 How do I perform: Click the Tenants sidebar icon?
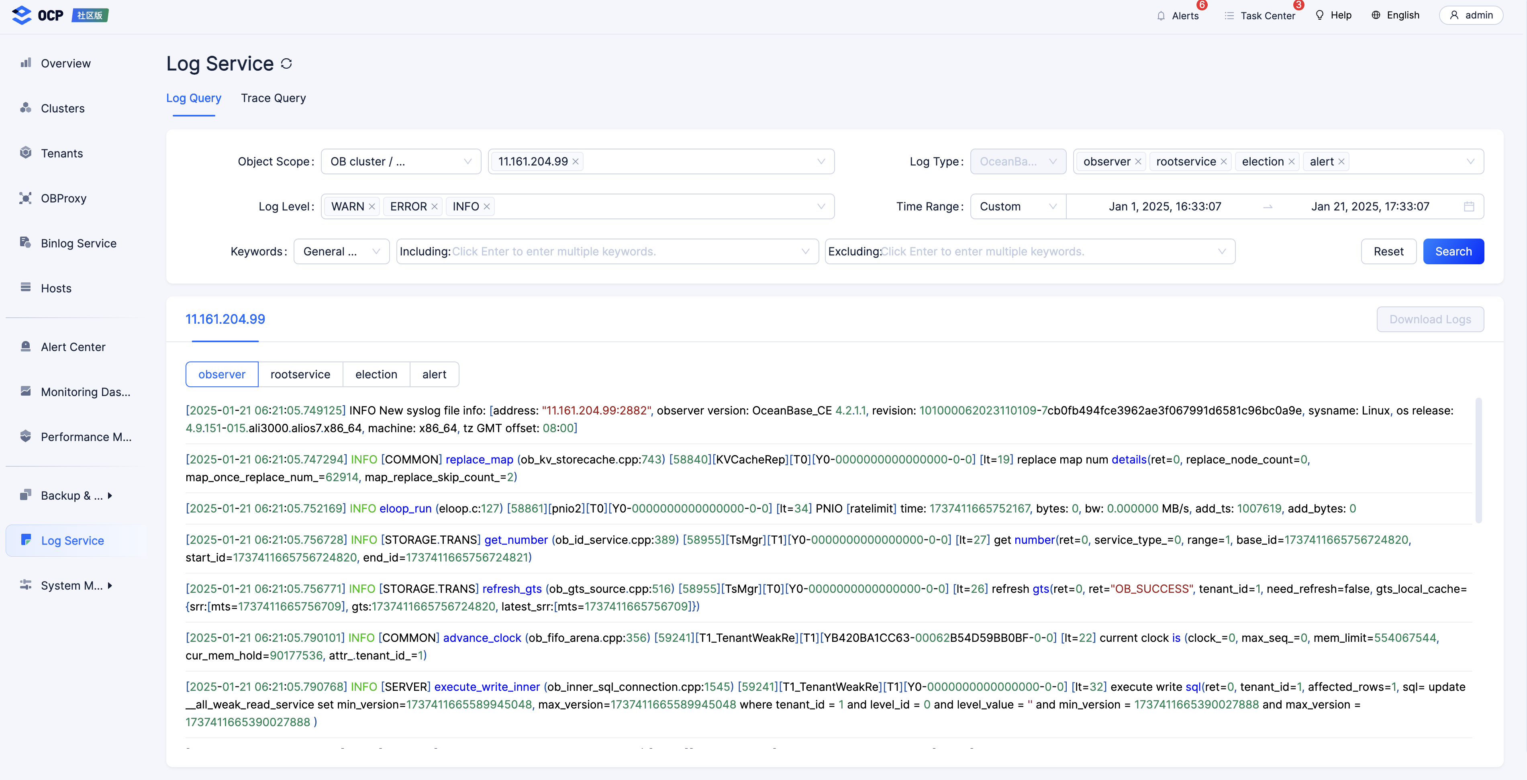[x=25, y=153]
